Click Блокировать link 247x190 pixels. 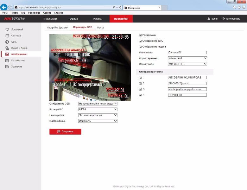click(233, 19)
